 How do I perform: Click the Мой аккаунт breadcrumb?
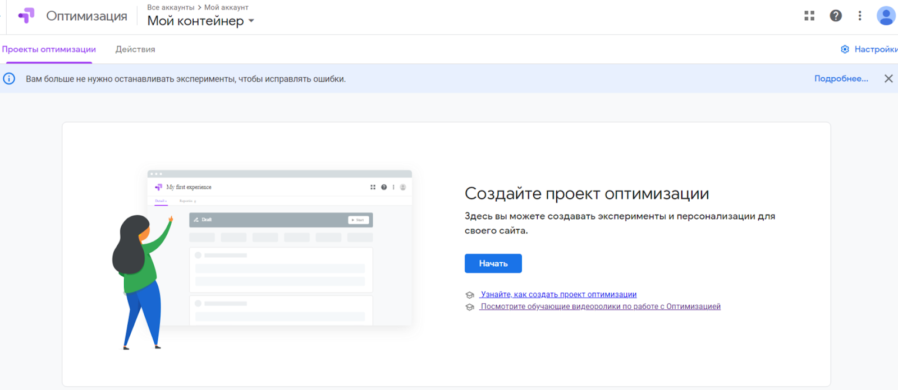click(226, 7)
